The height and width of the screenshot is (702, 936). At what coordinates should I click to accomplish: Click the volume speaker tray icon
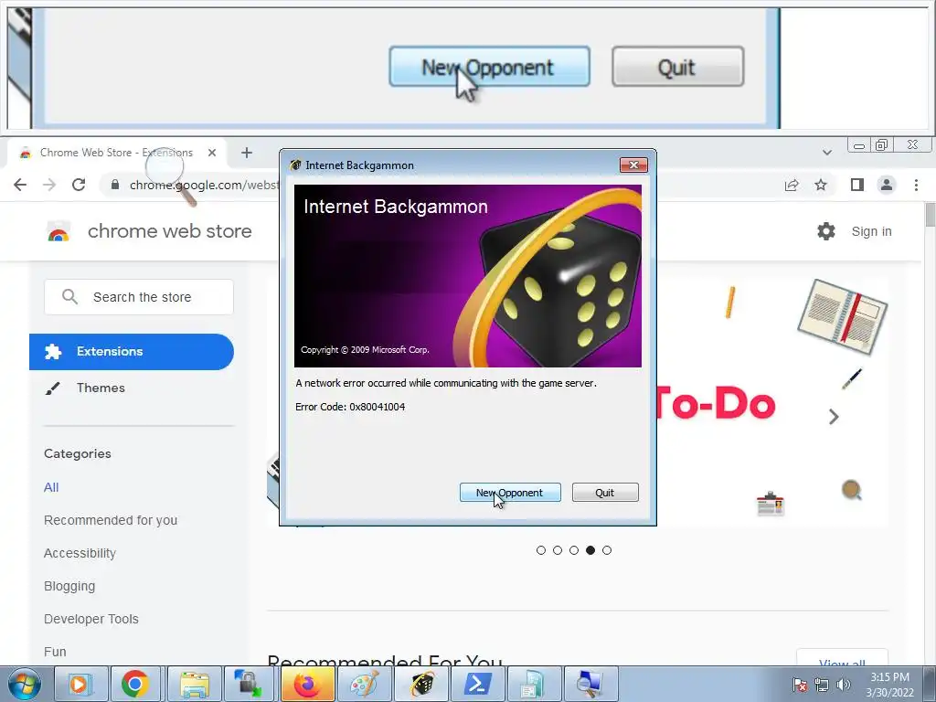(x=843, y=685)
